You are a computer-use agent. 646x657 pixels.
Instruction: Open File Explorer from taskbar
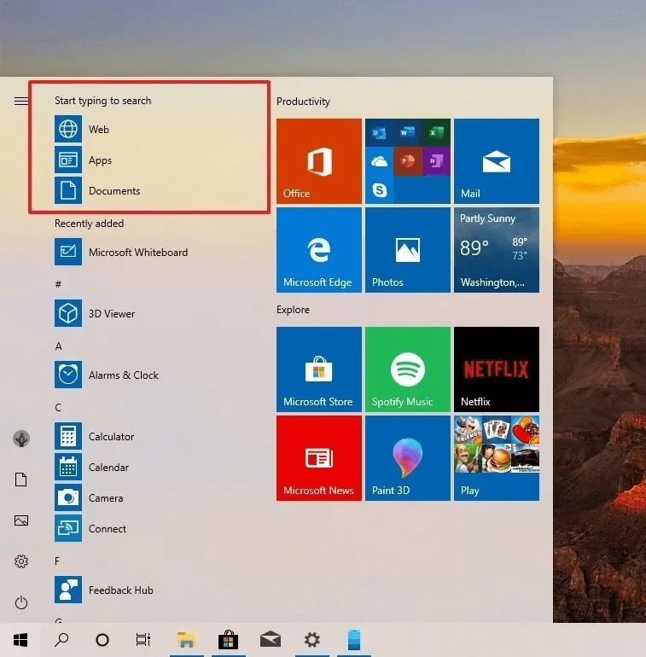click(186, 640)
